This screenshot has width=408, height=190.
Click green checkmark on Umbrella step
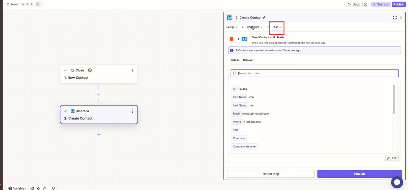click(x=66, y=111)
